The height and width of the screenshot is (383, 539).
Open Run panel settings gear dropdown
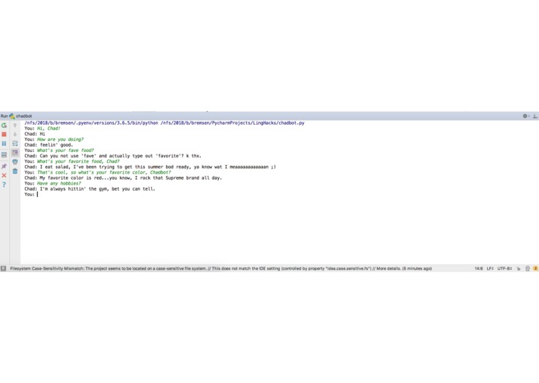click(526, 116)
